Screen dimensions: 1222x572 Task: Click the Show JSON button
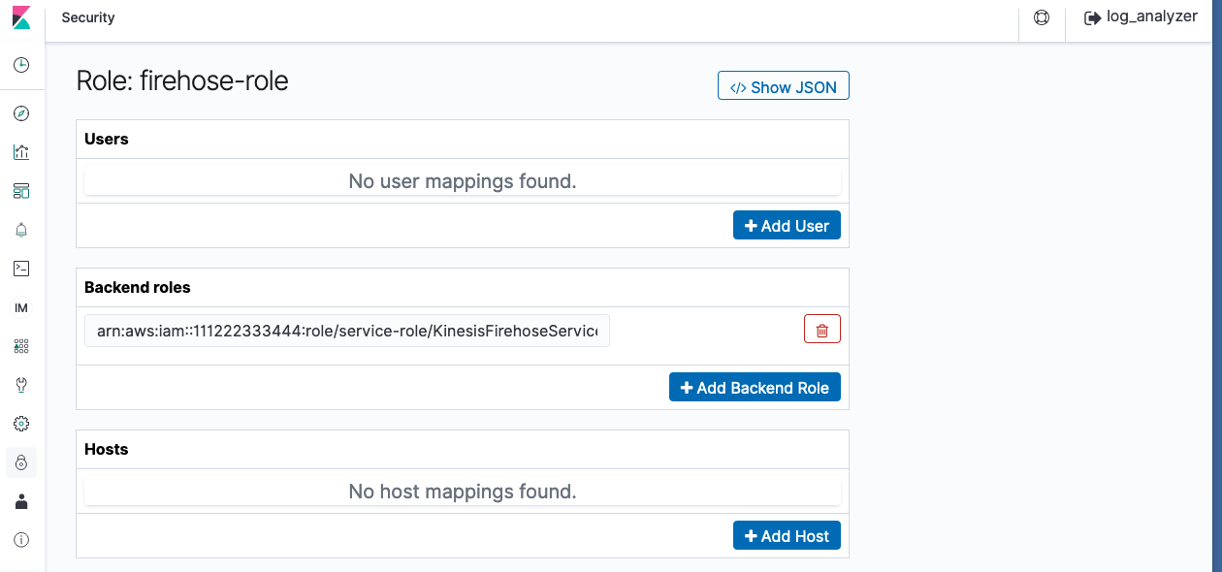pos(784,86)
